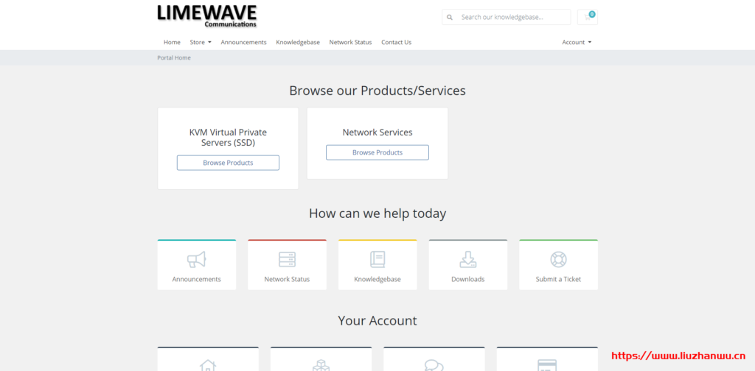Open the credit card icon under Your Account

tap(546, 364)
